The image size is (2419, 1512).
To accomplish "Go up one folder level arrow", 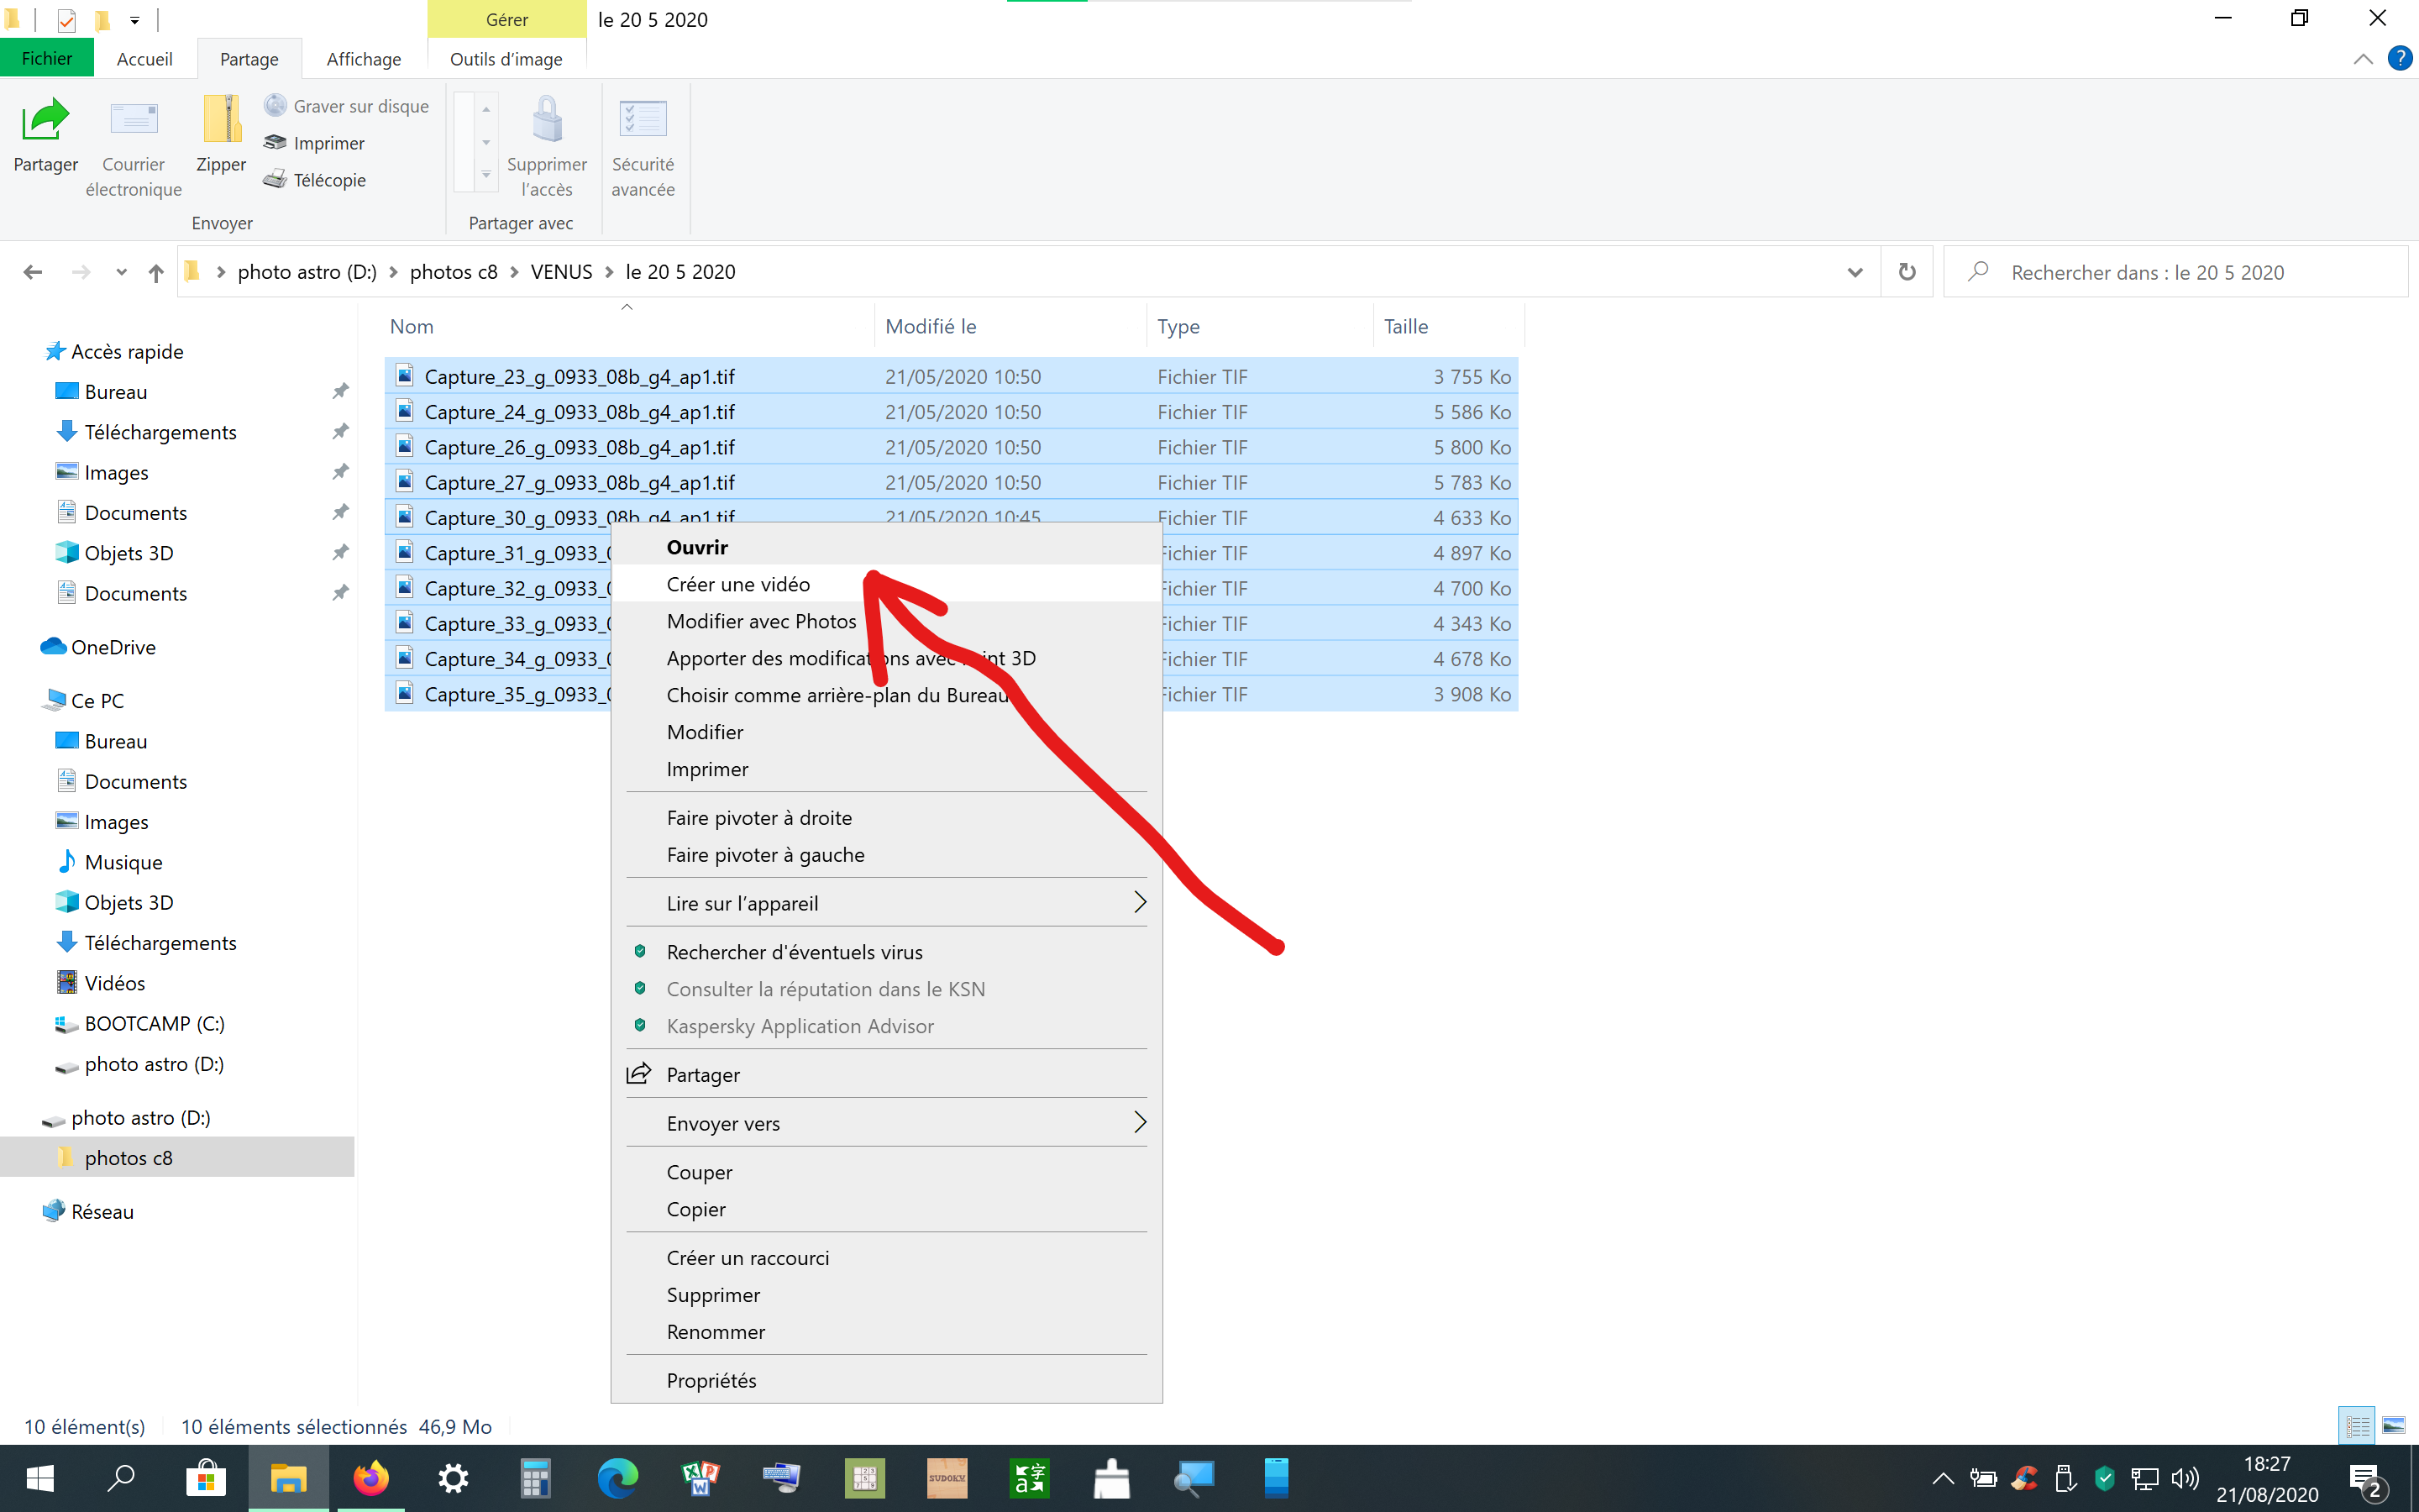I will point(156,272).
